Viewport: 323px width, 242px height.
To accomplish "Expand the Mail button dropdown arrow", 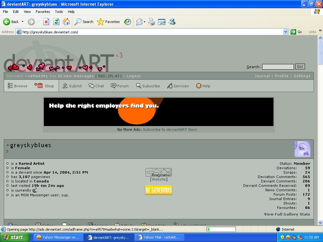I will (x=144, y=22).
